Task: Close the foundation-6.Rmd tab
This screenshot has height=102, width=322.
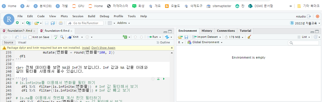Action: (71, 31)
